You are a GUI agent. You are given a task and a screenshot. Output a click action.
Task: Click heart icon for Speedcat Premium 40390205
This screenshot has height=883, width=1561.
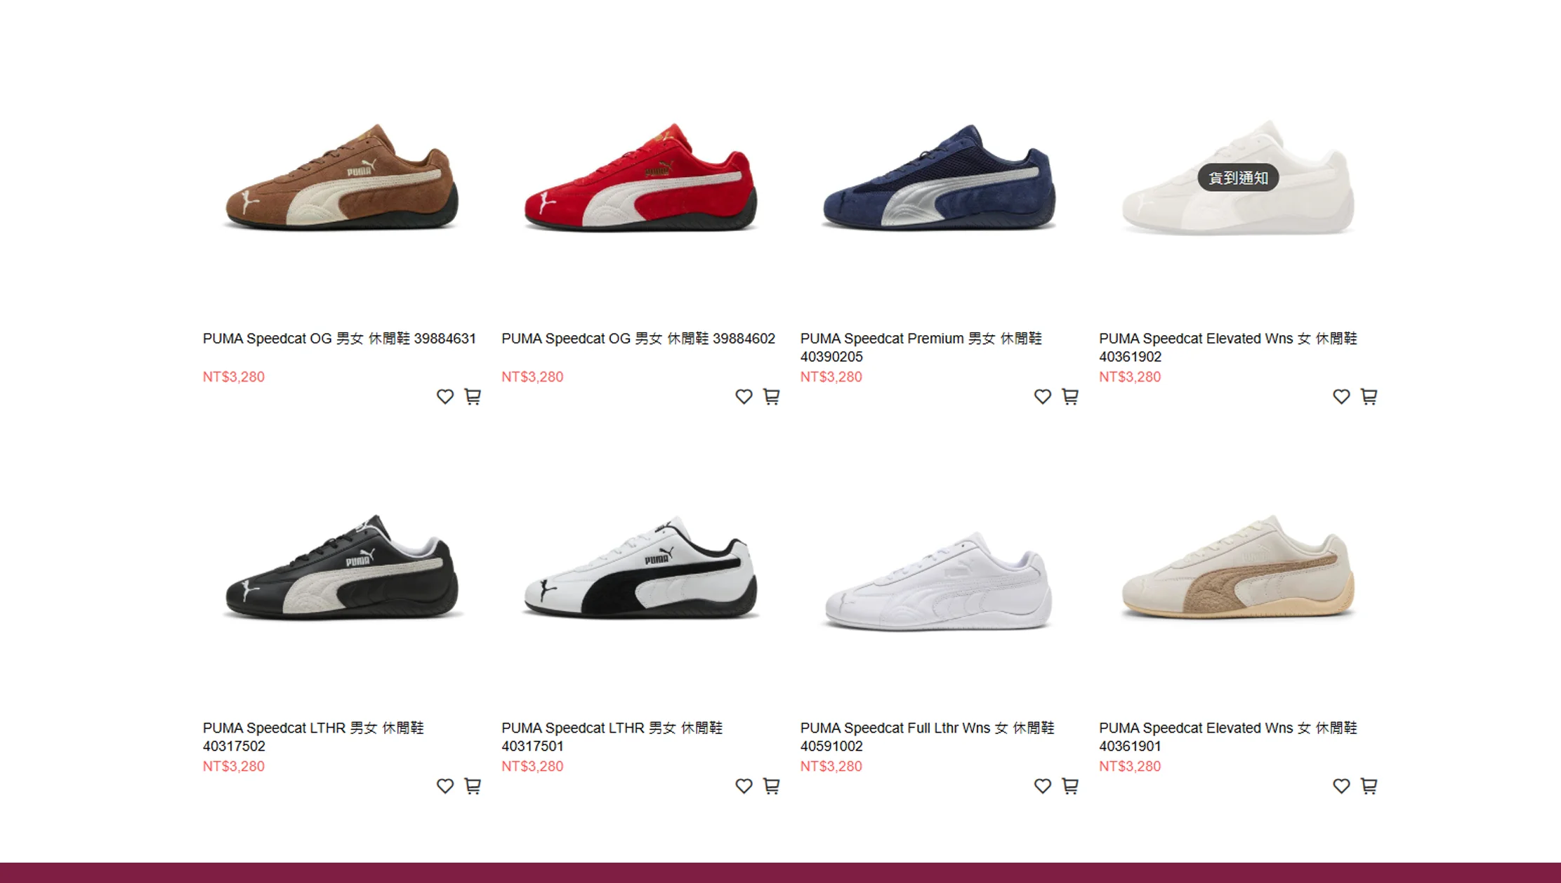pyautogui.click(x=1042, y=397)
